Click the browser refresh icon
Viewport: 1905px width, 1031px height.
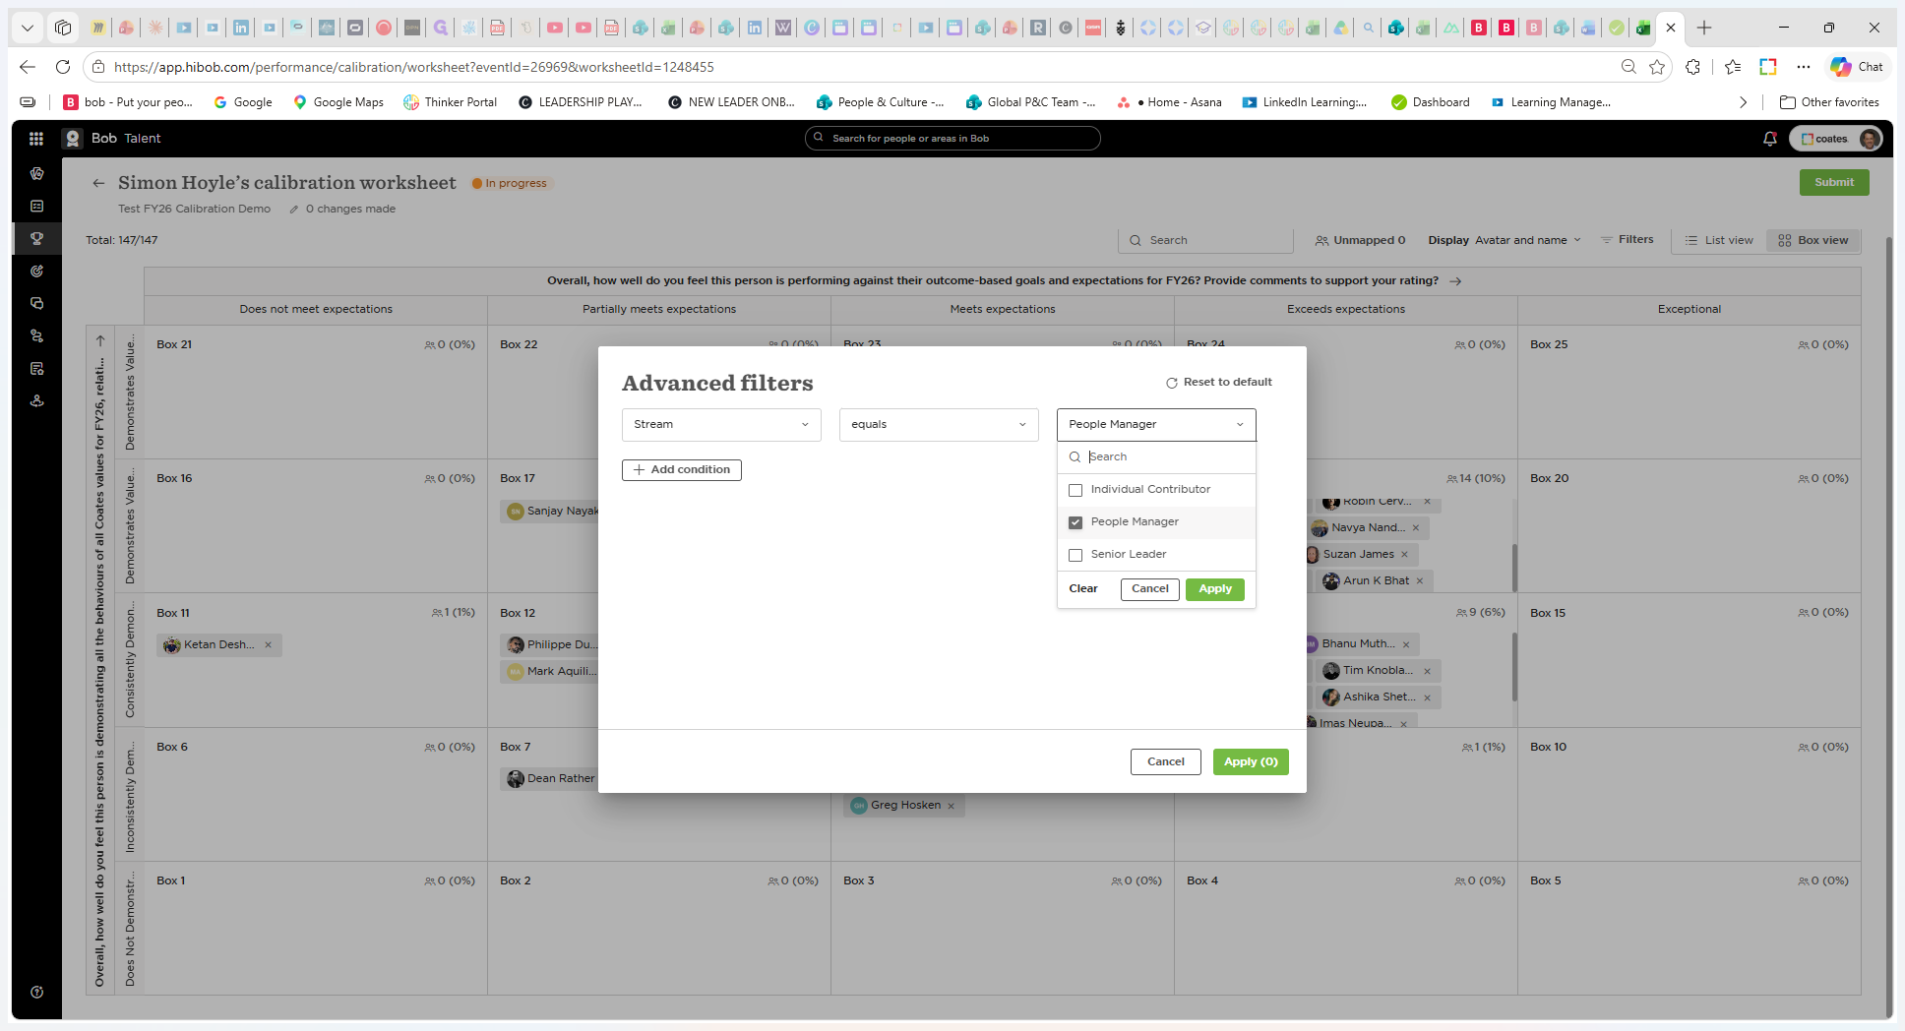[x=63, y=67]
